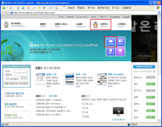Click into the 비밀번호 input field
The width and height of the screenshot is (162, 127).
[x=21, y=75]
